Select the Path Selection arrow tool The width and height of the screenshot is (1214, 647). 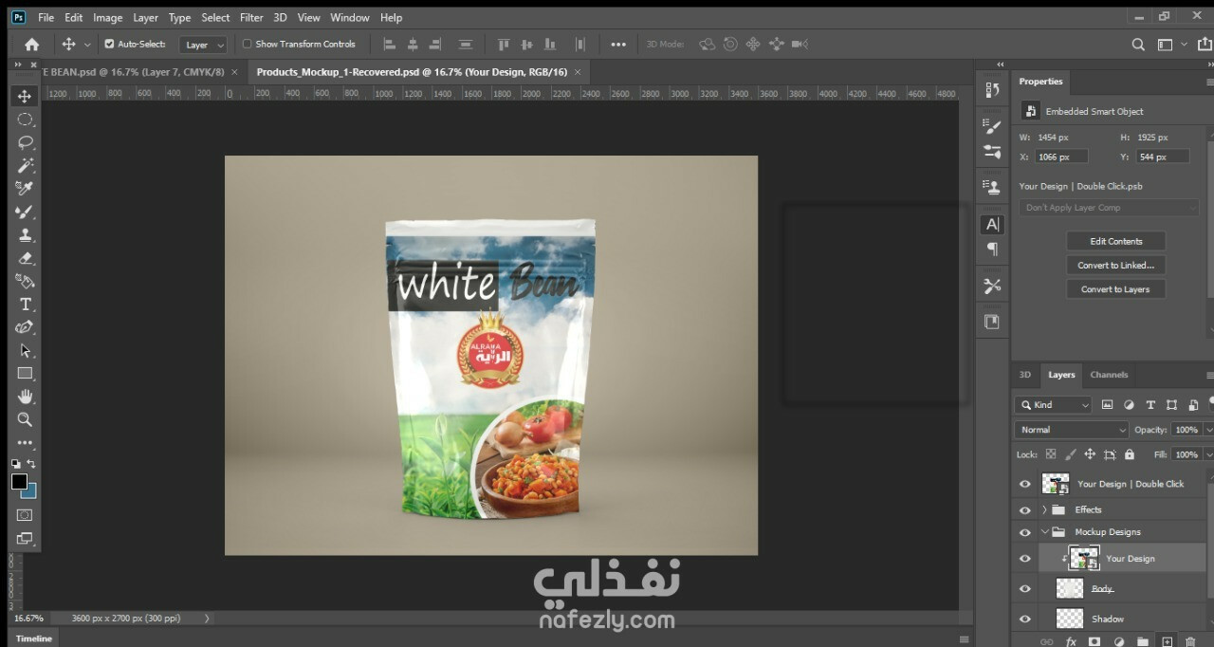pos(25,350)
